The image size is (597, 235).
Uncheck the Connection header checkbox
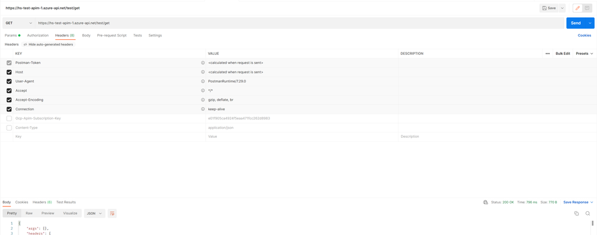point(9,109)
